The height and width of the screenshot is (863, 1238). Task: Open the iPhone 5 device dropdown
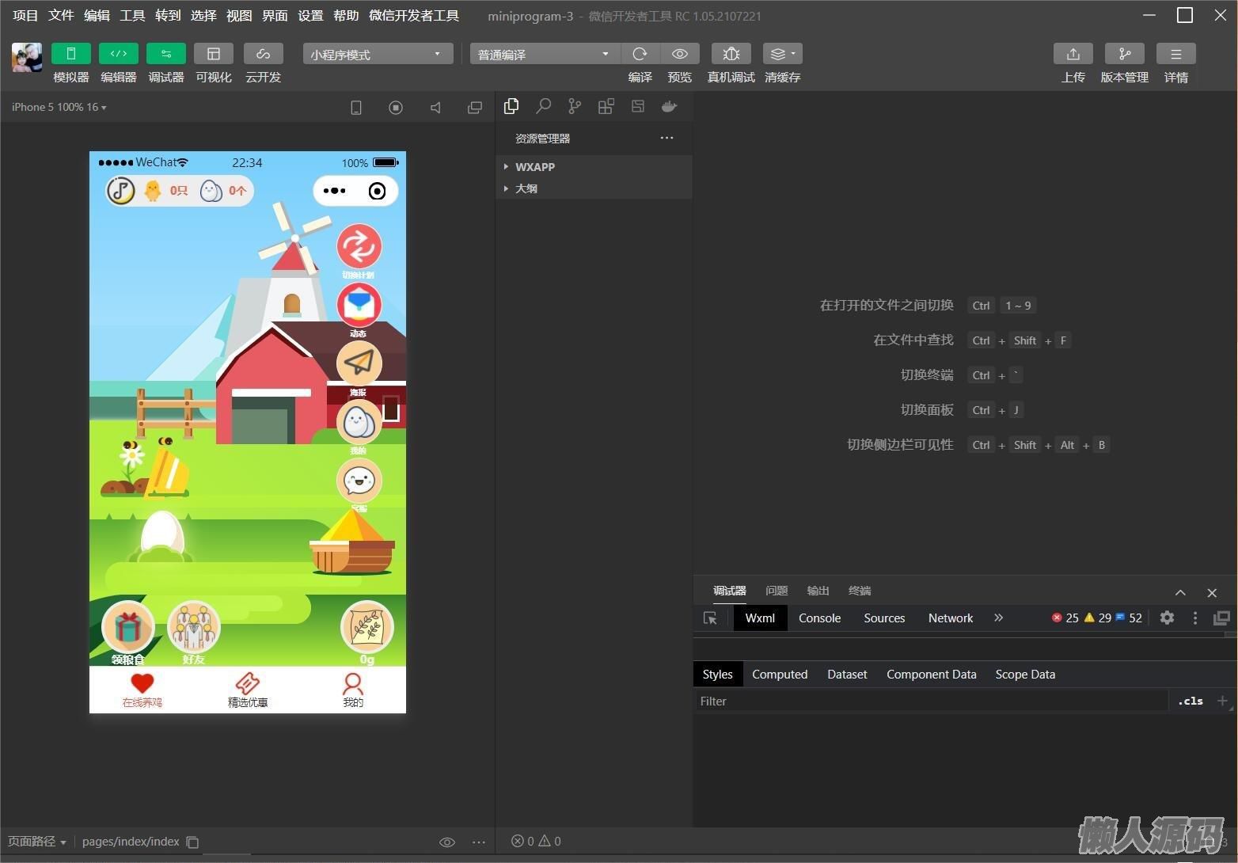click(59, 107)
